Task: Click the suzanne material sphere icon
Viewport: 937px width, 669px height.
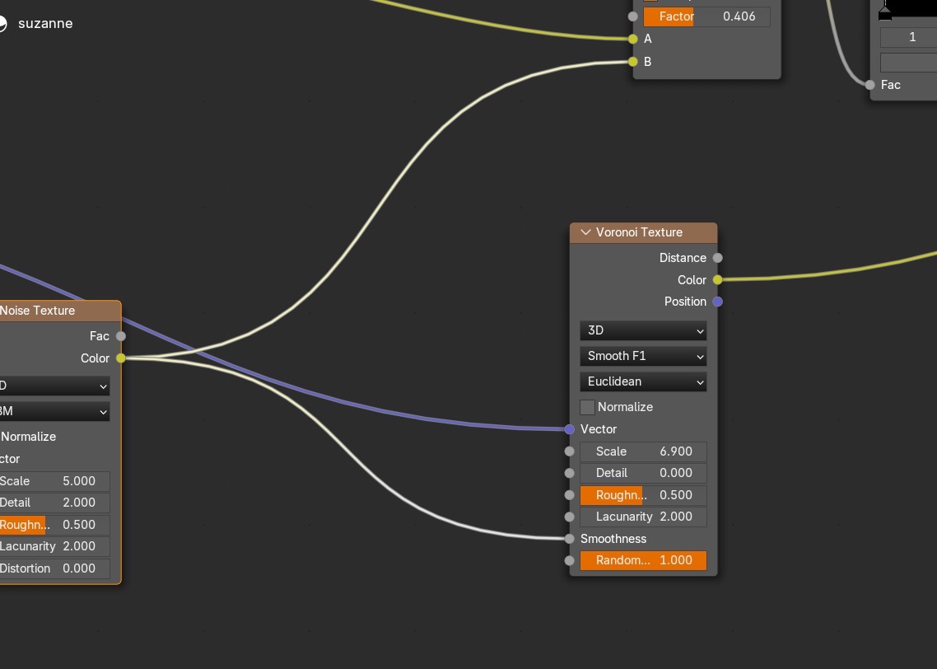Action: click(2, 24)
